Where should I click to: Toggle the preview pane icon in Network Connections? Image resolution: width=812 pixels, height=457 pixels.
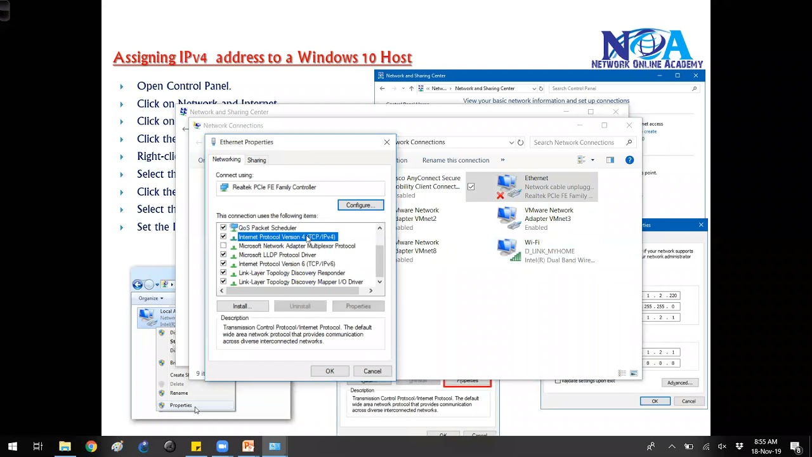tap(610, 160)
